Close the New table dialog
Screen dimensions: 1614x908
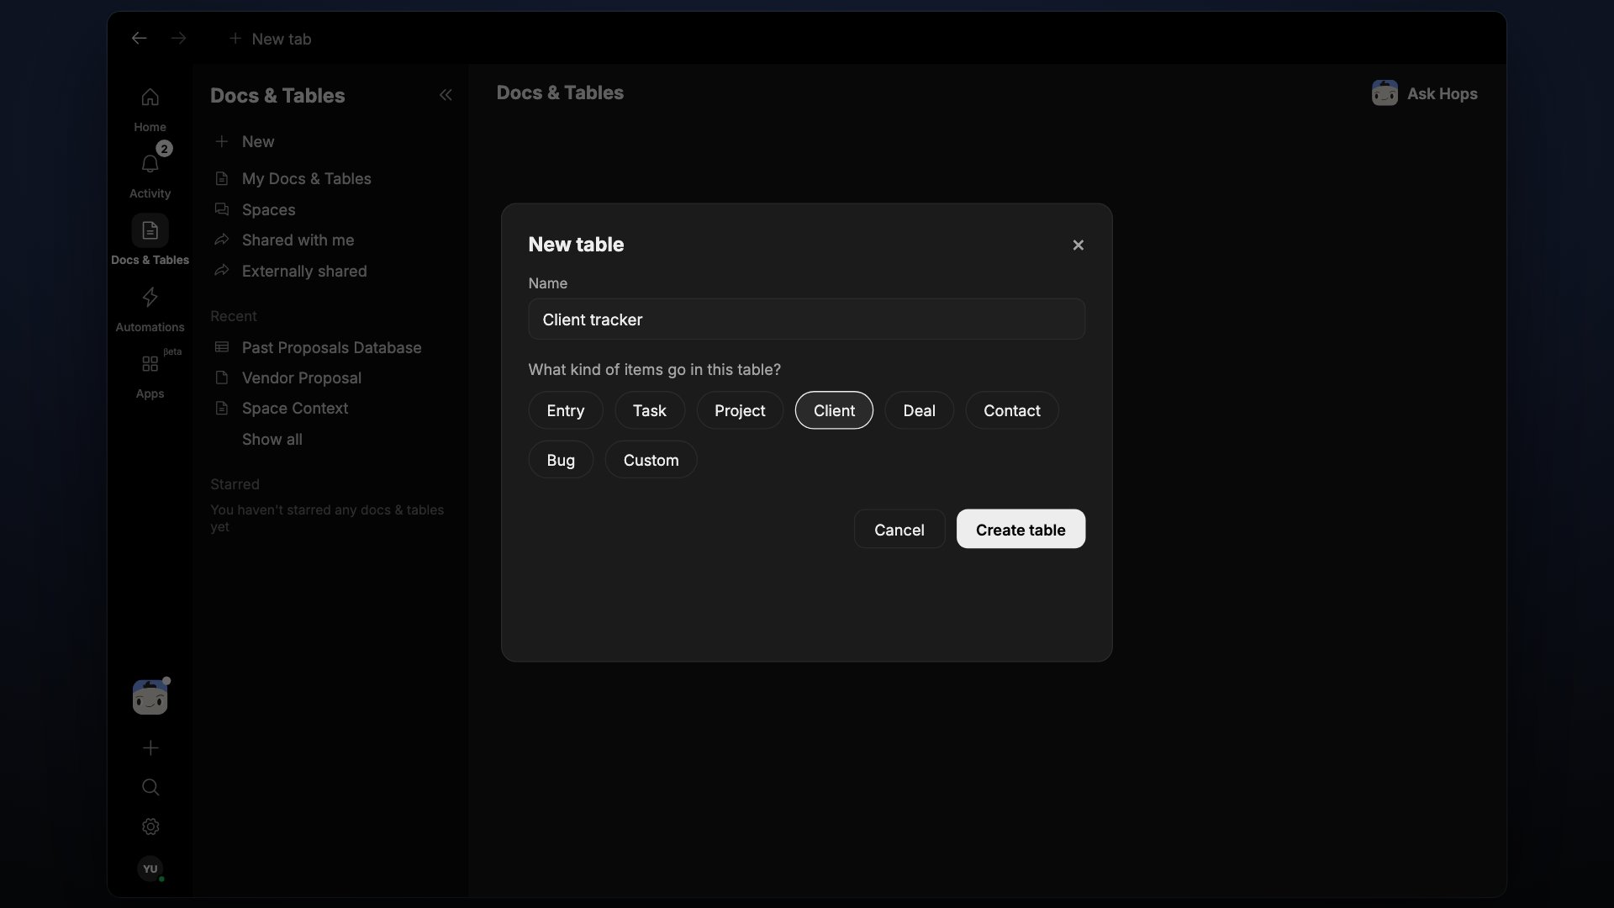1078,245
